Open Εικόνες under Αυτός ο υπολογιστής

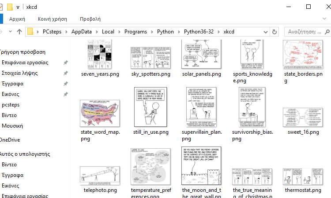point(10,185)
